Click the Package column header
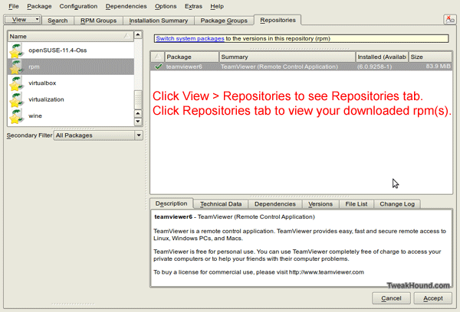This screenshot has height=312, width=460. point(192,57)
